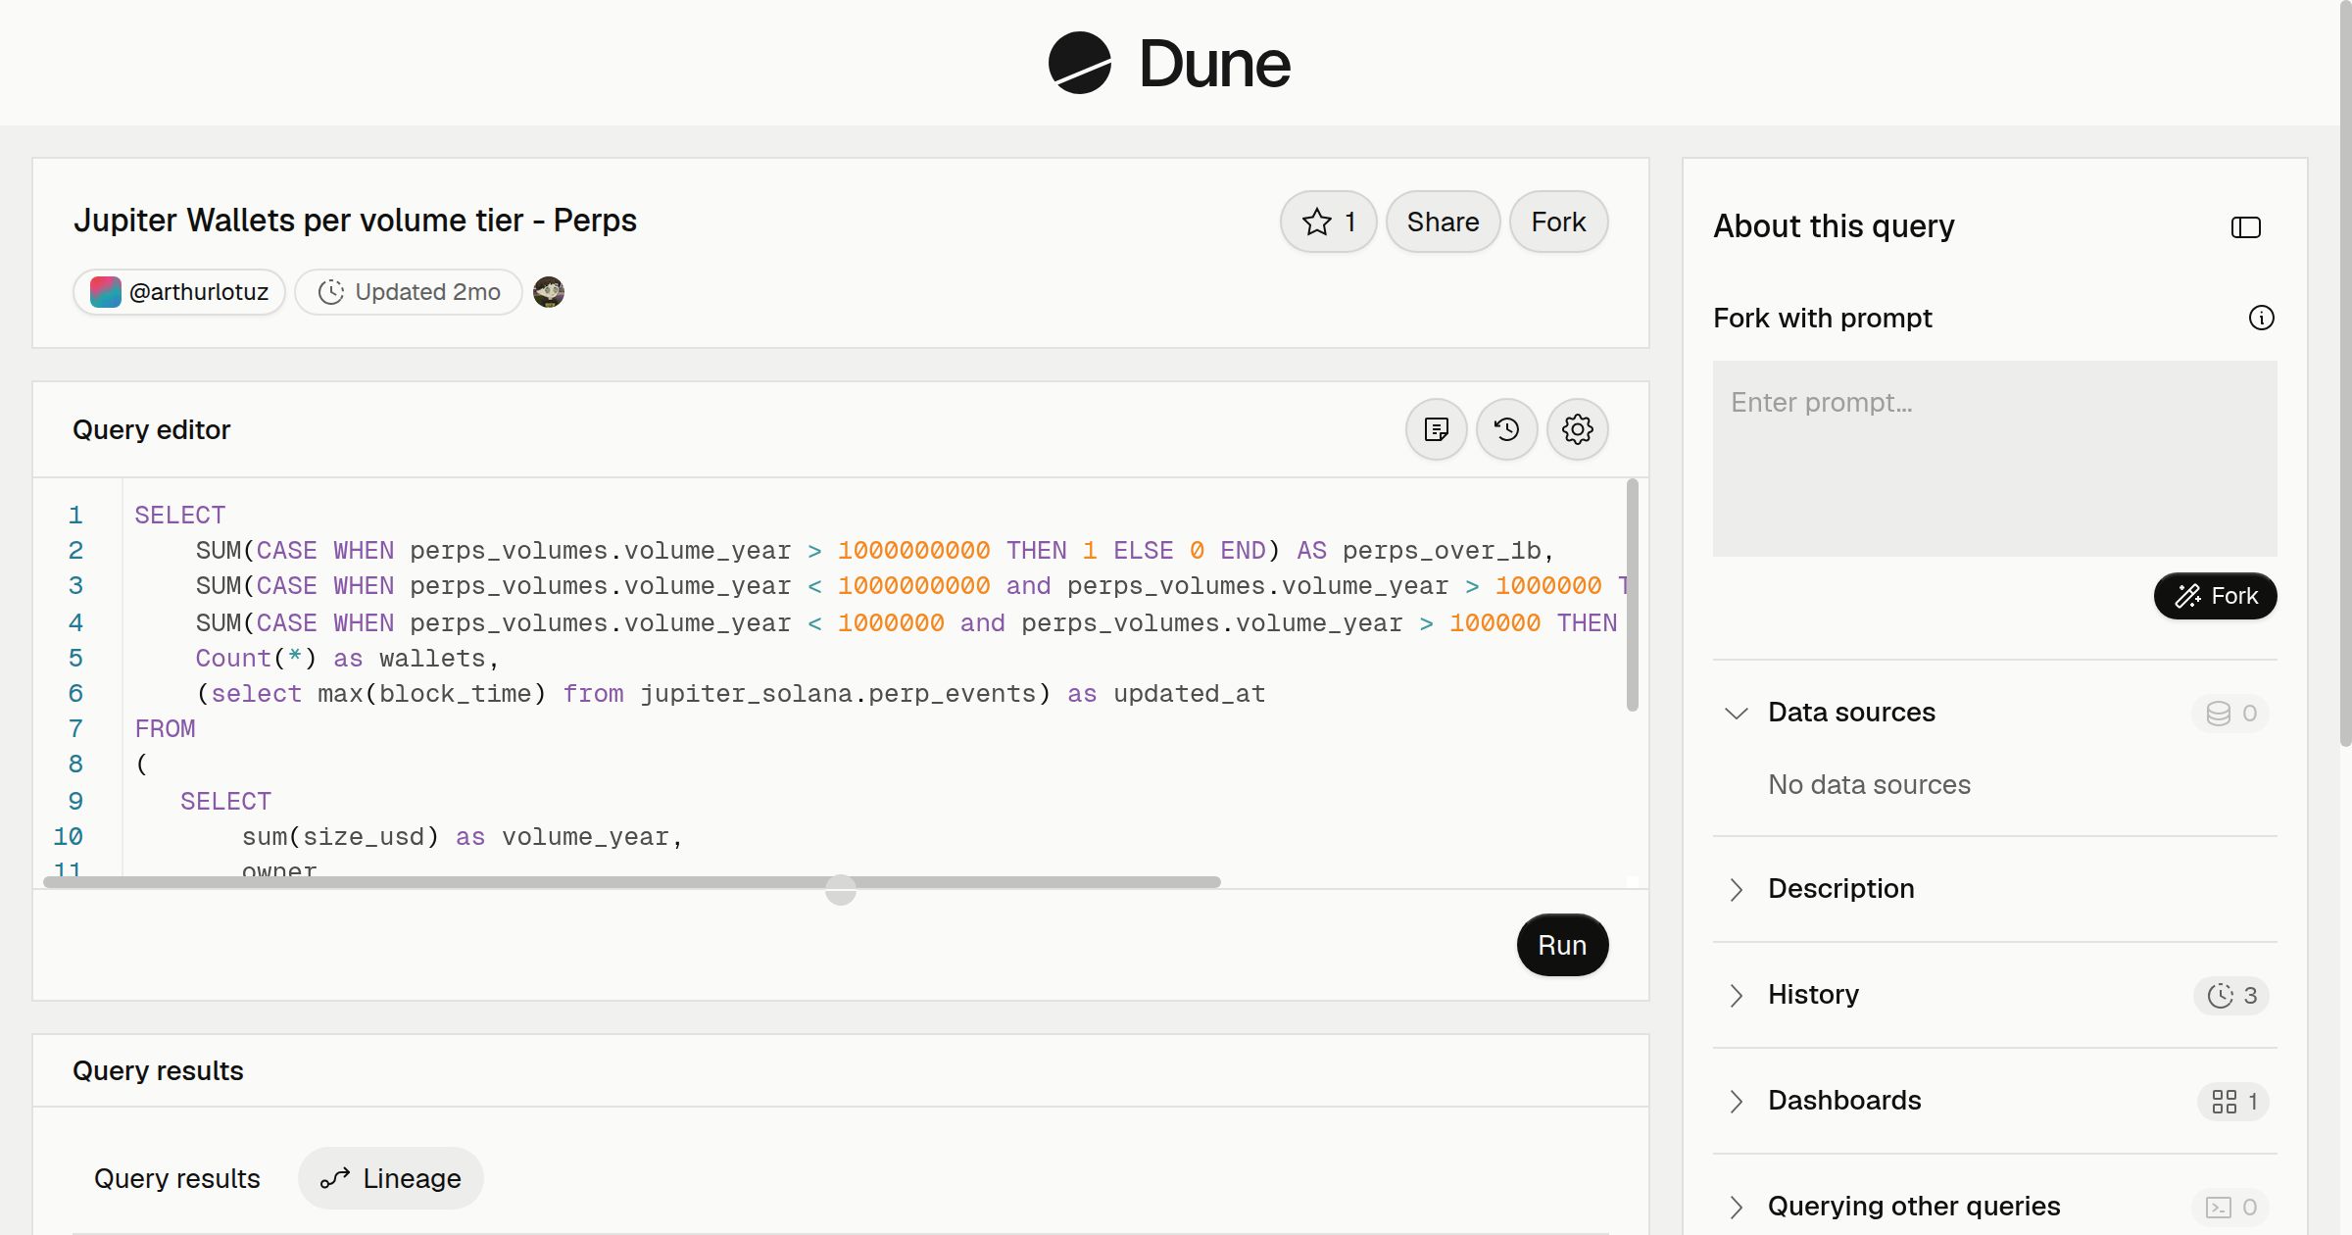Click the page vertical scrollbar
The width and height of the screenshot is (2352, 1235).
tap(2345, 373)
